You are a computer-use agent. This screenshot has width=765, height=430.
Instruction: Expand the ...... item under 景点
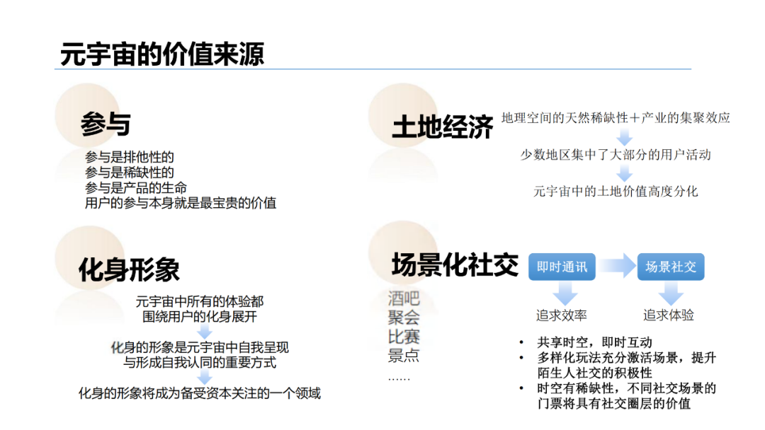click(399, 377)
